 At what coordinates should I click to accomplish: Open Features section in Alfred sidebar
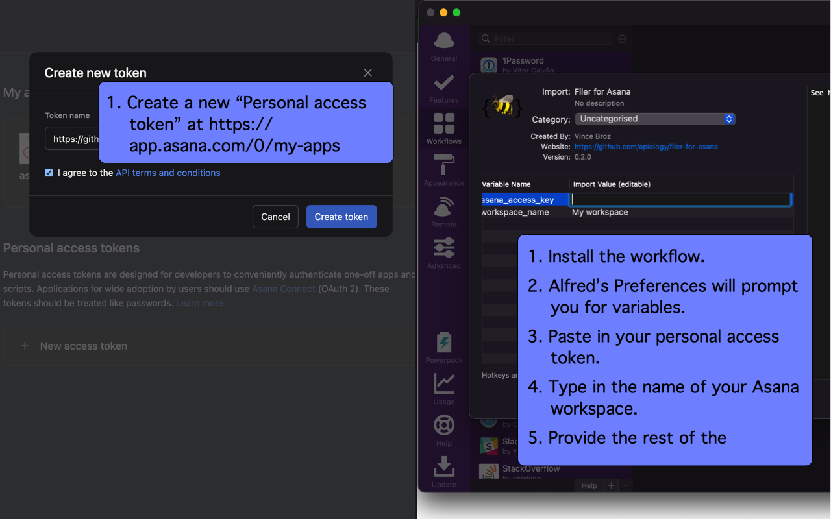pos(444,88)
